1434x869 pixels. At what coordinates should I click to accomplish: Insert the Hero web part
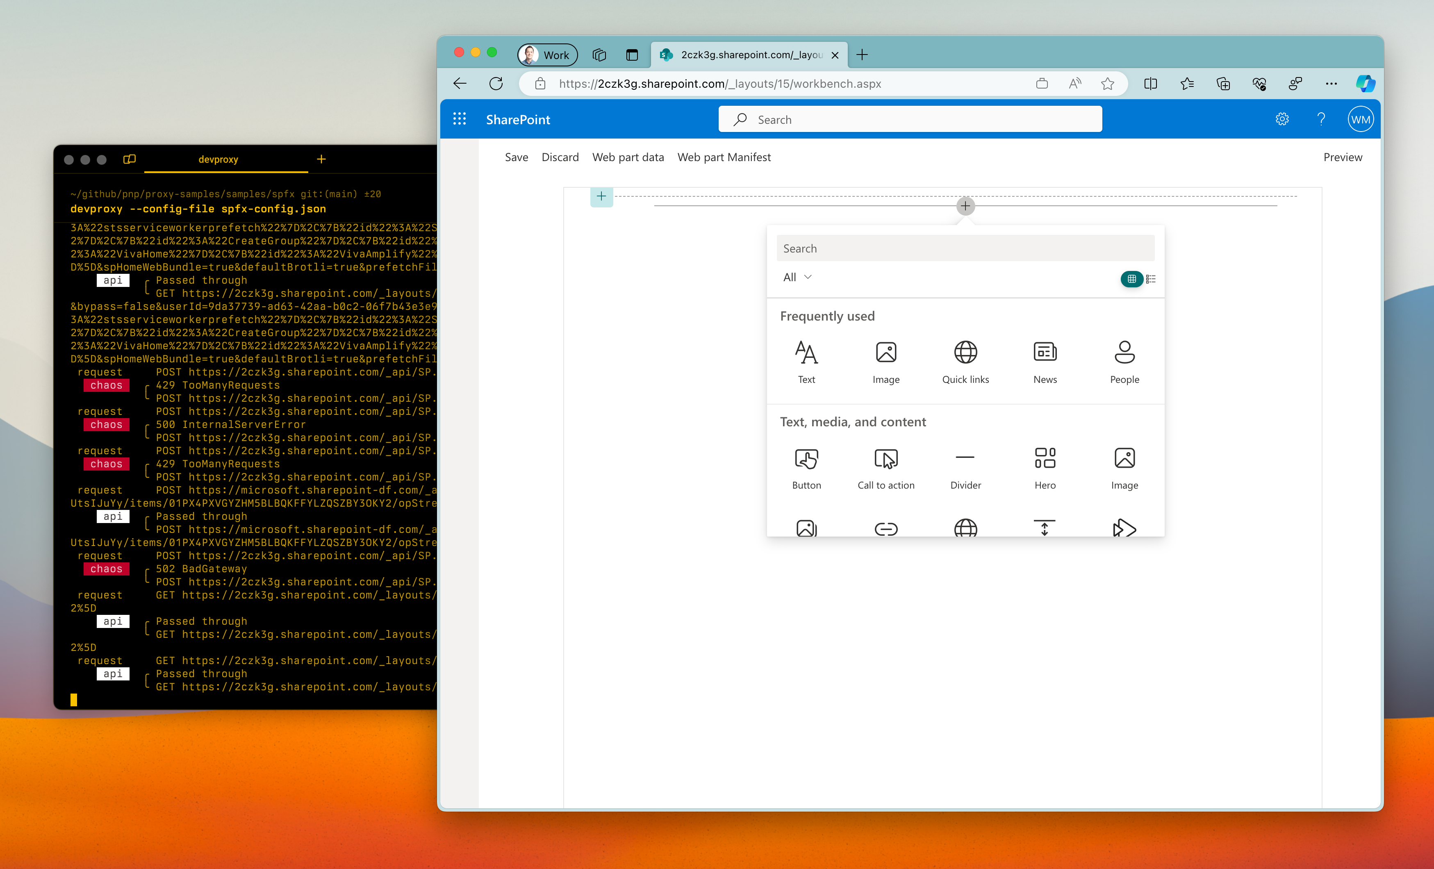click(1045, 467)
